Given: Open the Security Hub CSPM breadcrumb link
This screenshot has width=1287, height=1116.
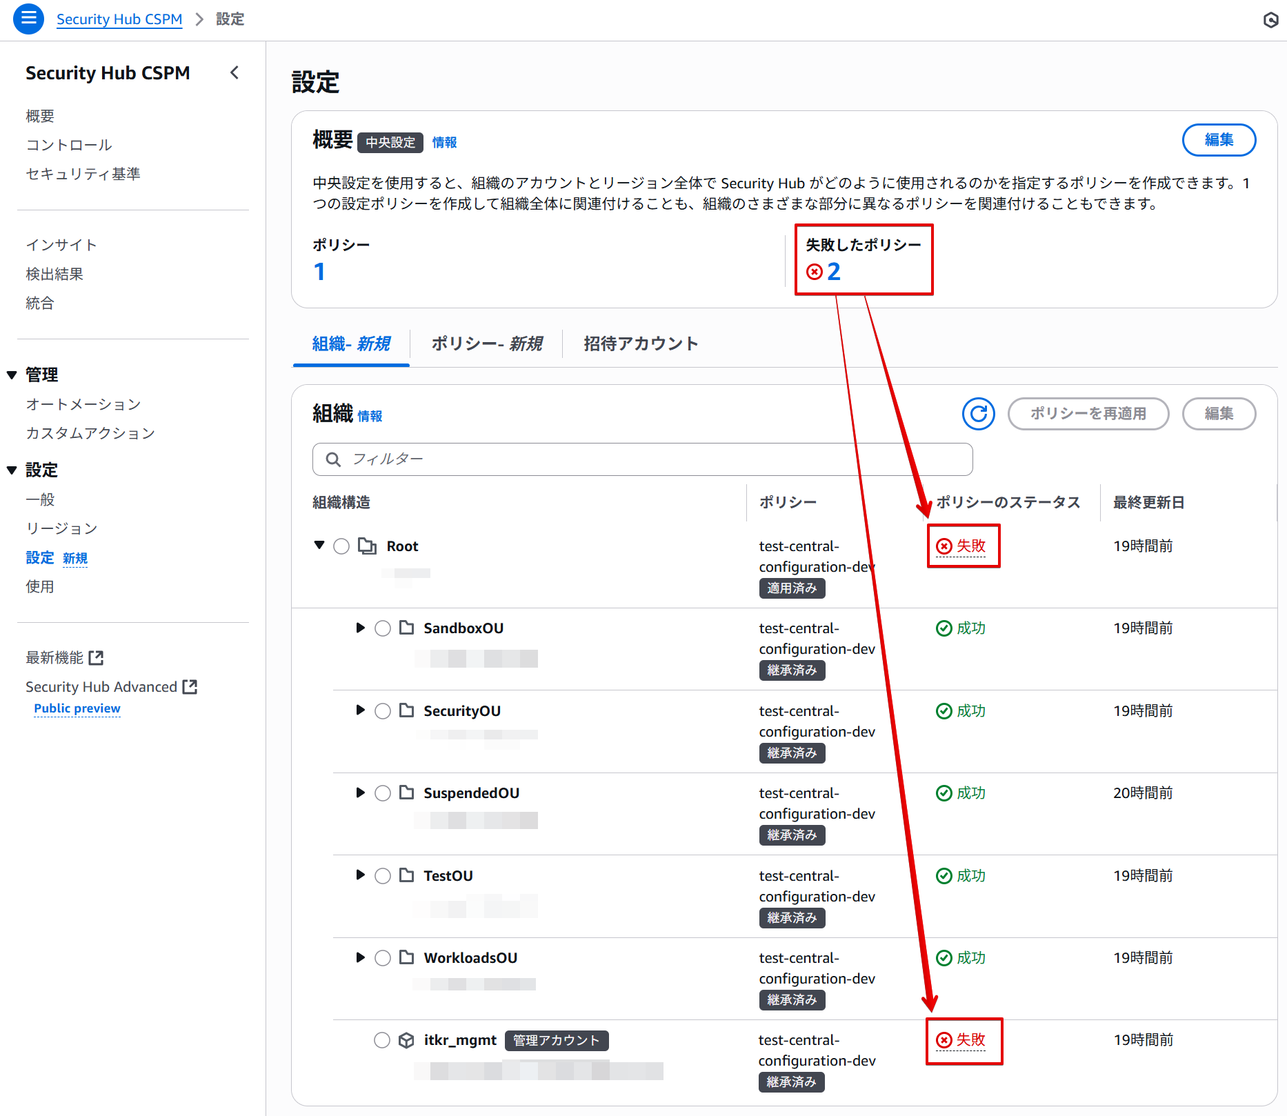Looking at the screenshot, I should click(x=119, y=19).
